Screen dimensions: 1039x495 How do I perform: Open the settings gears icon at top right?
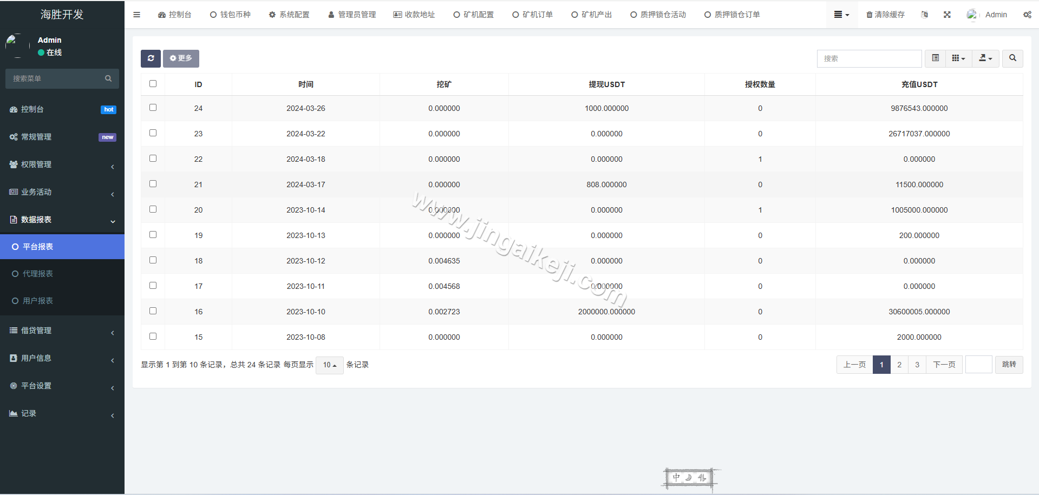(1027, 15)
